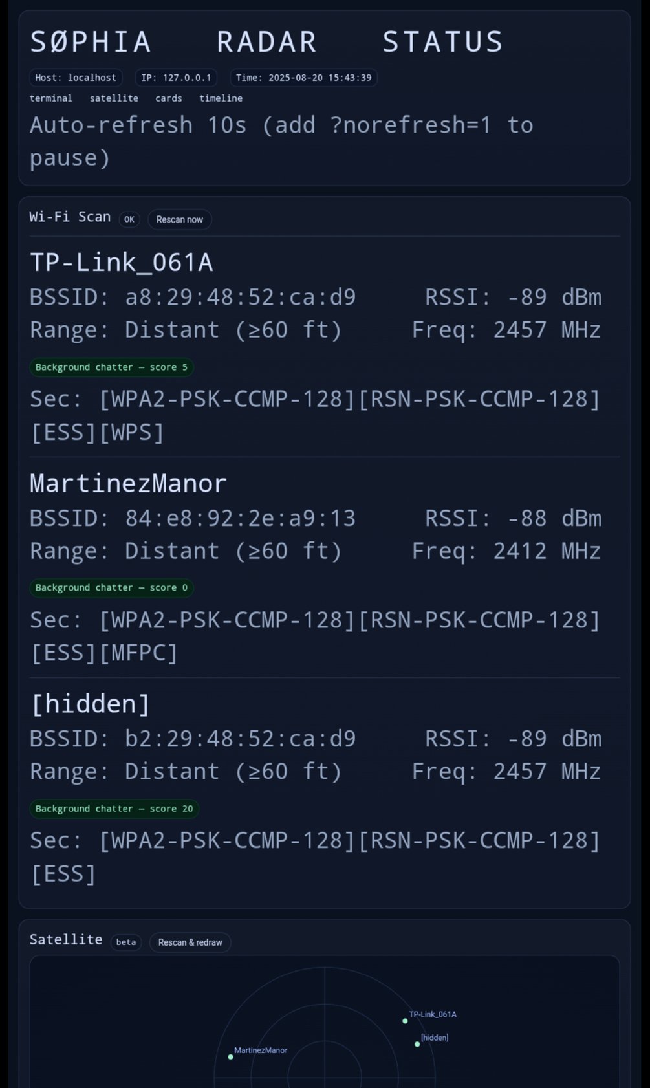Open the terminal nav link
This screenshot has height=1088, width=650.
[51, 98]
